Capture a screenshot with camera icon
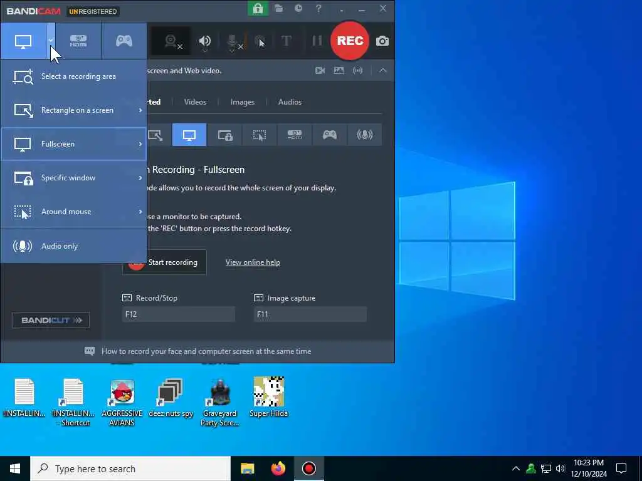 point(382,41)
